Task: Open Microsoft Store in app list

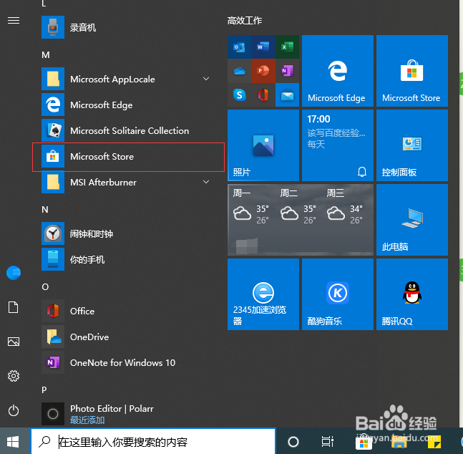Action: tap(128, 157)
